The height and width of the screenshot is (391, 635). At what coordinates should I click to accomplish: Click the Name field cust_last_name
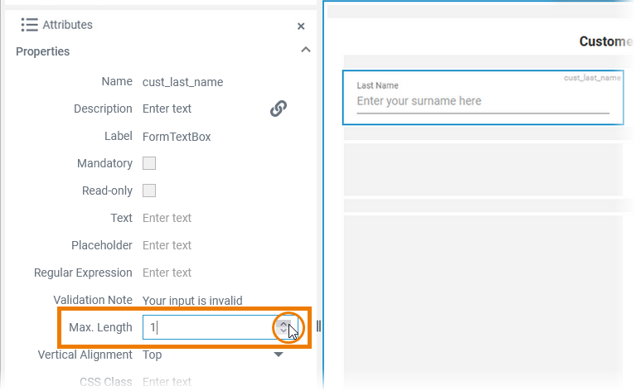[x=182, y=82]
